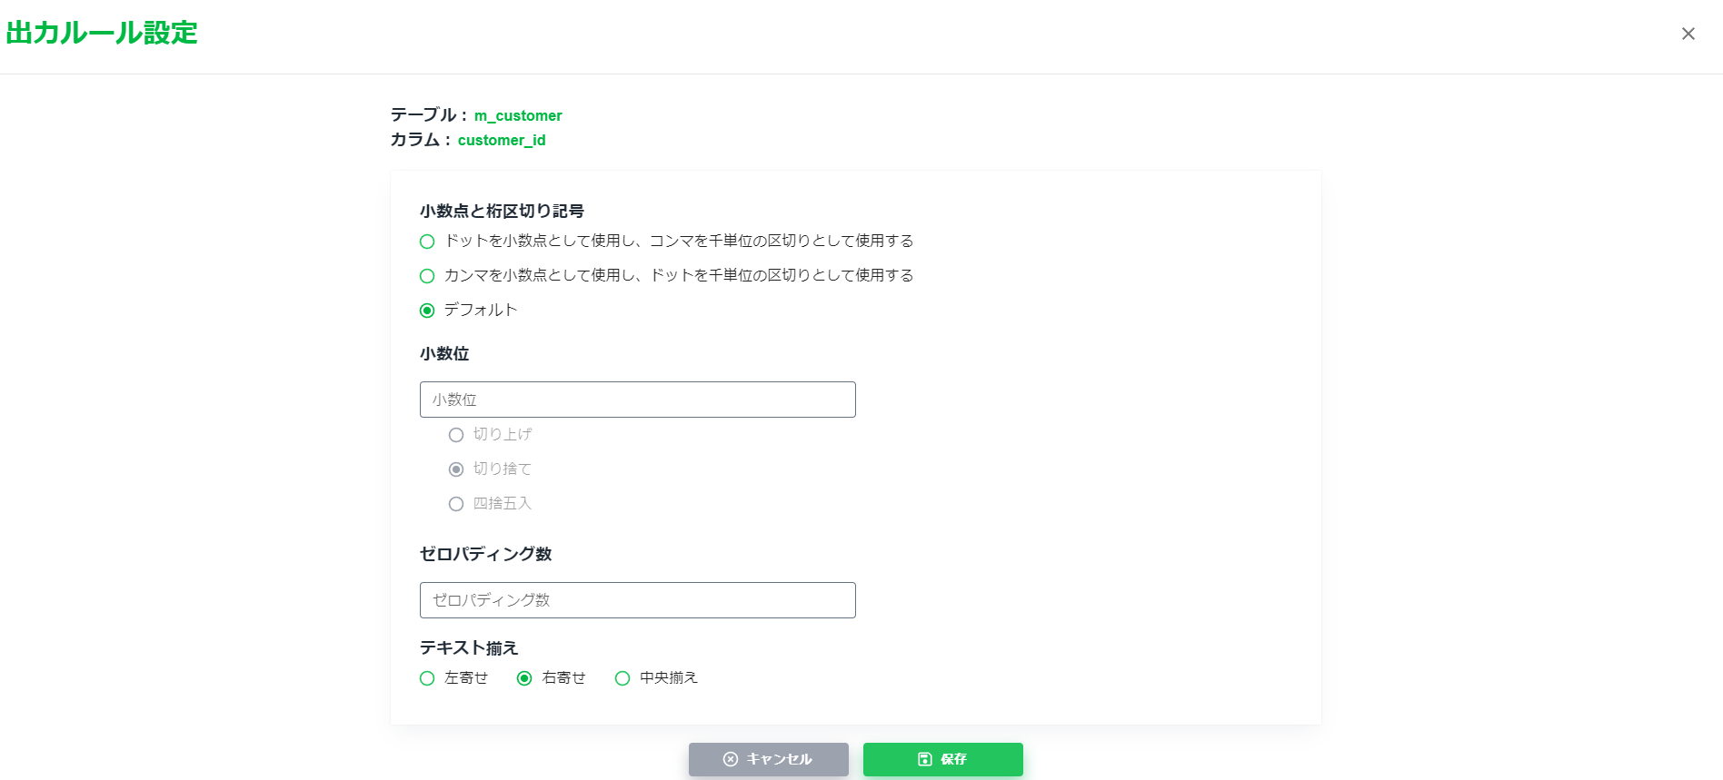
Task: Select comma as decimal point radio option
Action: pyautogui.click(x=427, y=276)
